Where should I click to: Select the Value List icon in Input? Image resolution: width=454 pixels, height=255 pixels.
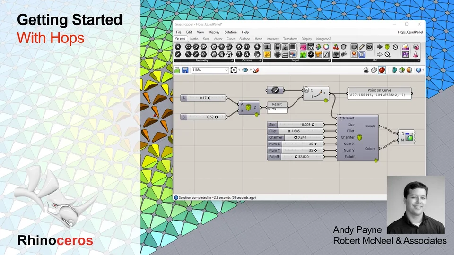point(285,54)
